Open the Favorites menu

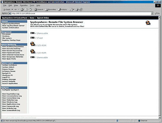[24, 6]
